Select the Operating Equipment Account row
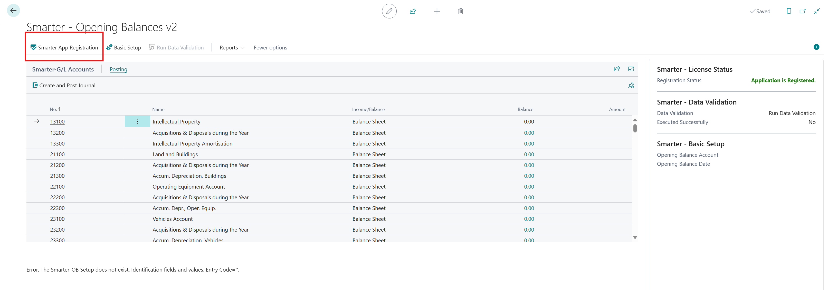 (329, 187)
